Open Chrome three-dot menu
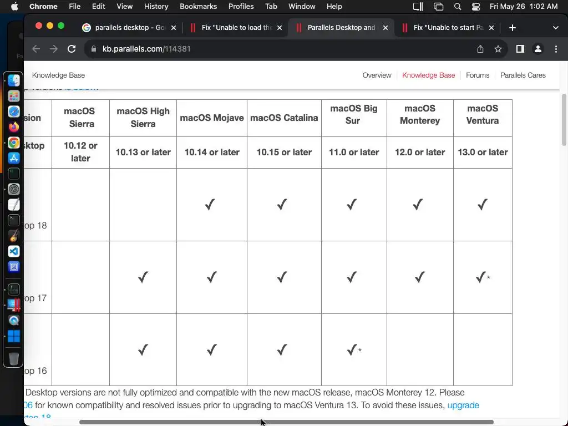The height and width of the screenshot is (426, 568). pos(556,49)
